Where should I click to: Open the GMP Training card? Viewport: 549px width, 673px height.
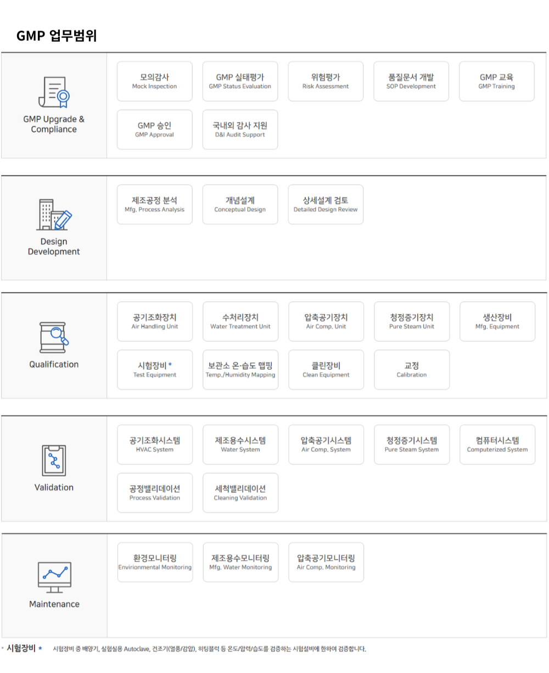pyautogui.click(x=496, y=81)
